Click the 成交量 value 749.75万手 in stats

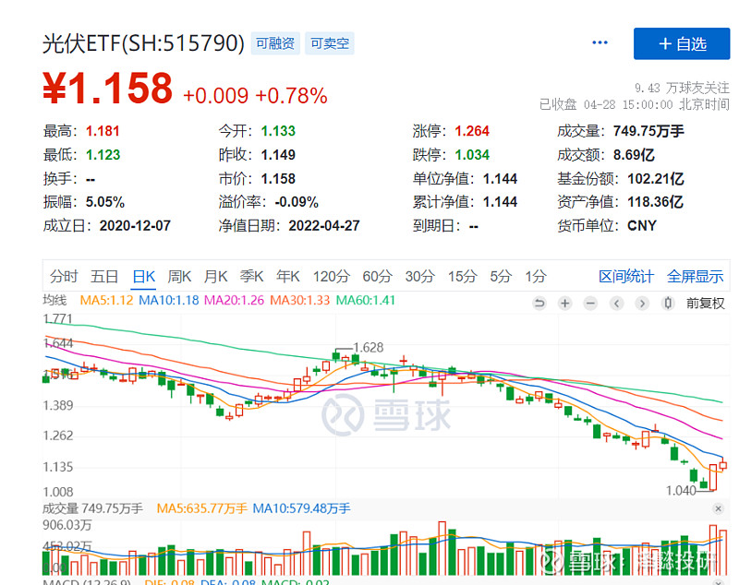(648, 131)
